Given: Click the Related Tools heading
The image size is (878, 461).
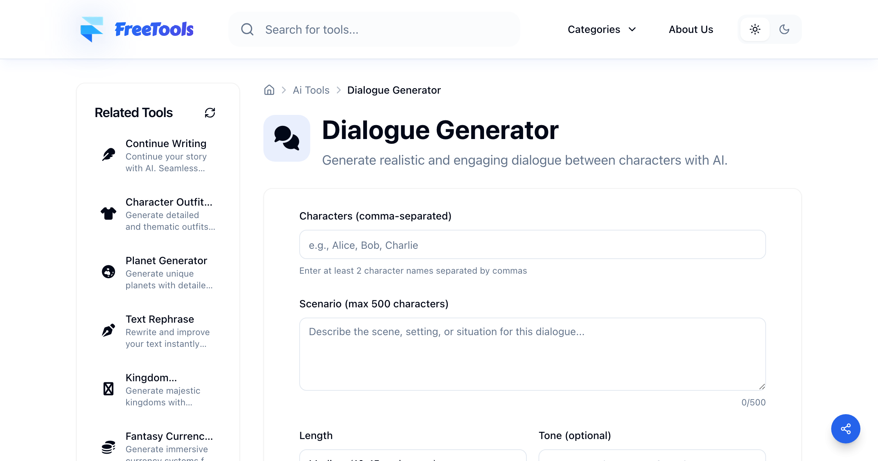Looking at the screenshot, I should tap(134, 113).
